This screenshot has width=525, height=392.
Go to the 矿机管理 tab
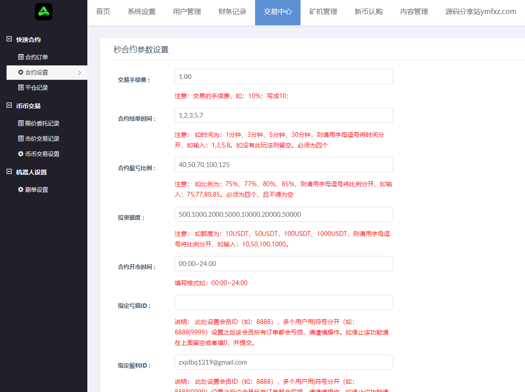pos(323,12)
